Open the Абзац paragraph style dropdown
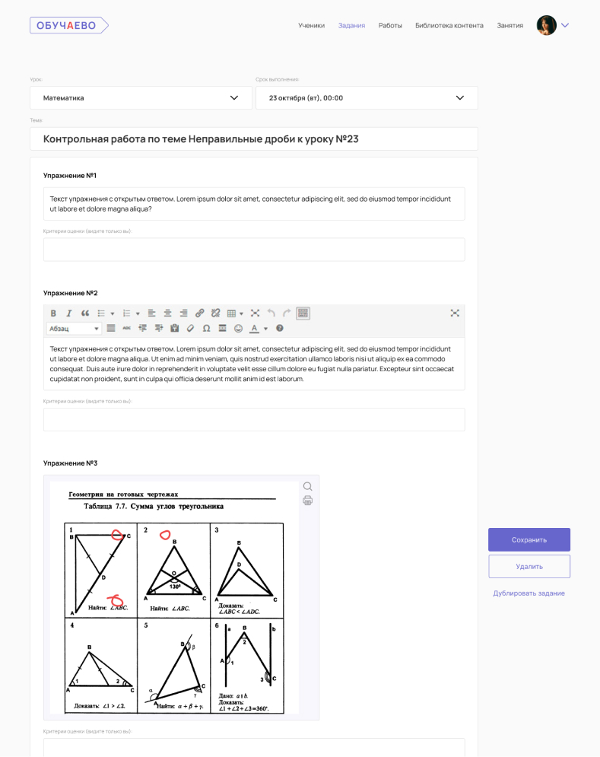The image size is (600, 757). tap(74, 329)
